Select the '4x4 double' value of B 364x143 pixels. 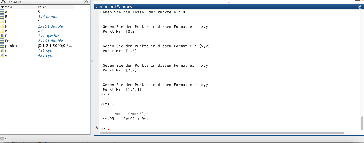pyautogui.click(x=48, y=17)
